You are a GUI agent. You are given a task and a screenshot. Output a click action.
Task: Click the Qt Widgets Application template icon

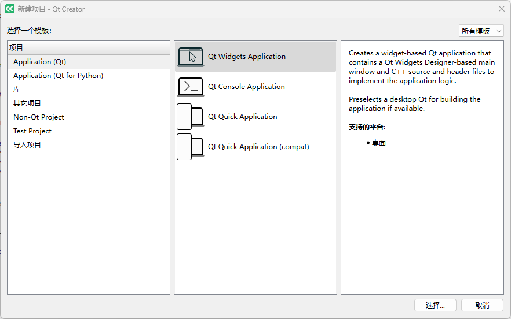coord(191,57)
